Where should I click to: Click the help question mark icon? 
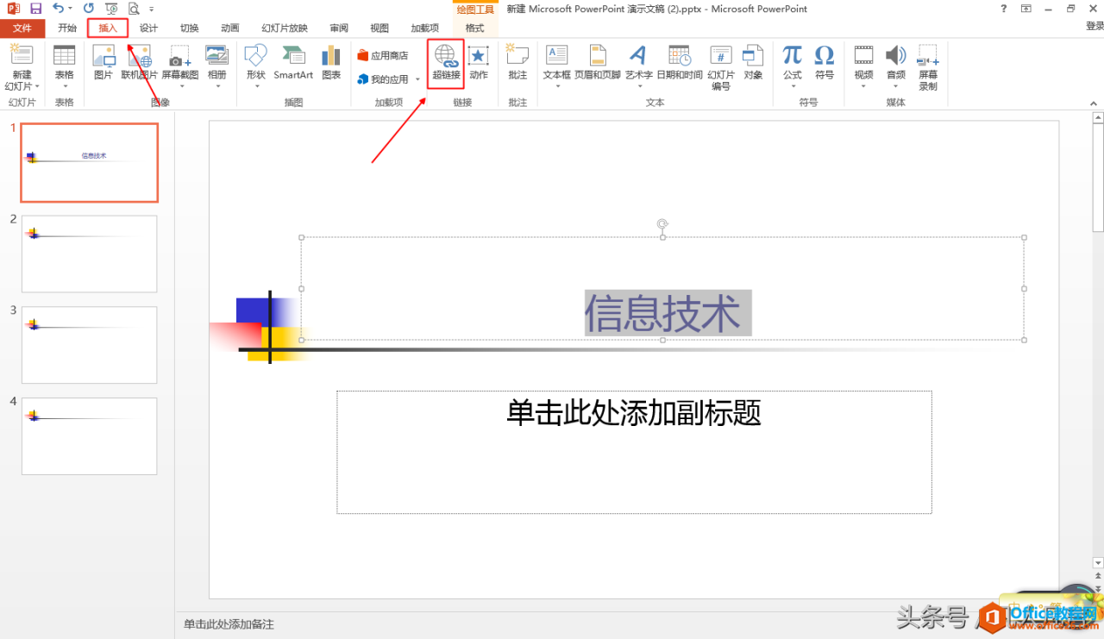tap(1003, 8)
